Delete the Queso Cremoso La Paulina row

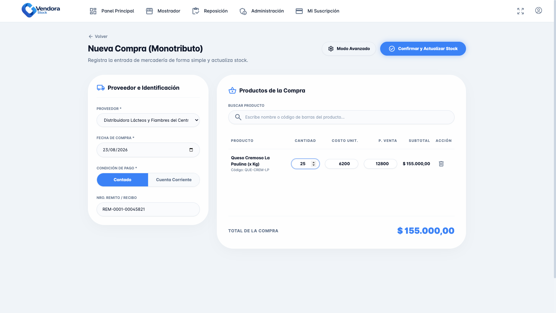(x=441, y=164)
